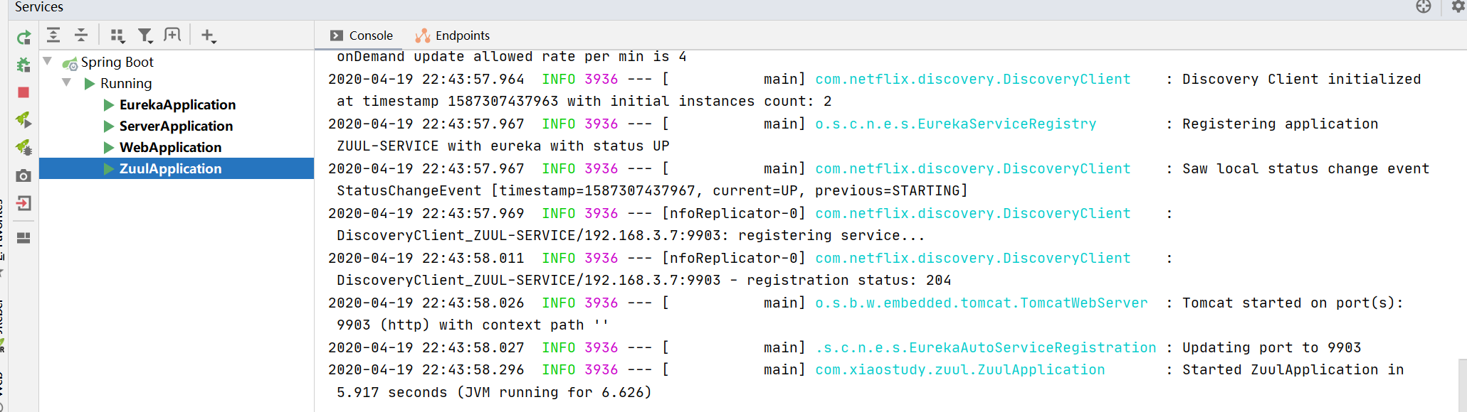This screenshot has height=412, width=1467.
Task: Click Expand All in Services toolbar
Action: (x=53, y=35)
